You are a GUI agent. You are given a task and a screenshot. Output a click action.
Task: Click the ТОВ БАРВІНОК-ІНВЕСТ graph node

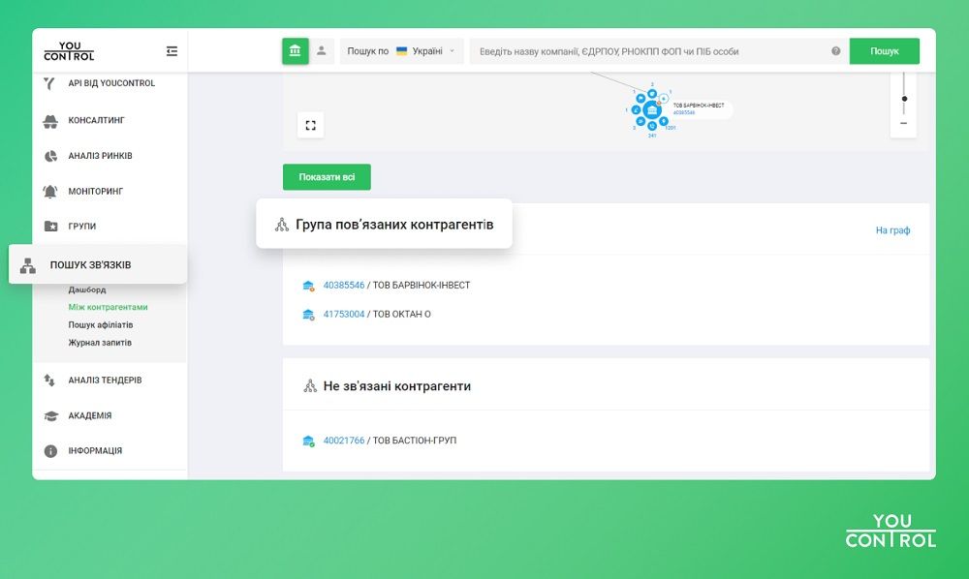point(651,109)
